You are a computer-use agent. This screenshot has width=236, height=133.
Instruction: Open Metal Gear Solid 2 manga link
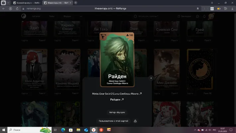[x=117, y=94]
